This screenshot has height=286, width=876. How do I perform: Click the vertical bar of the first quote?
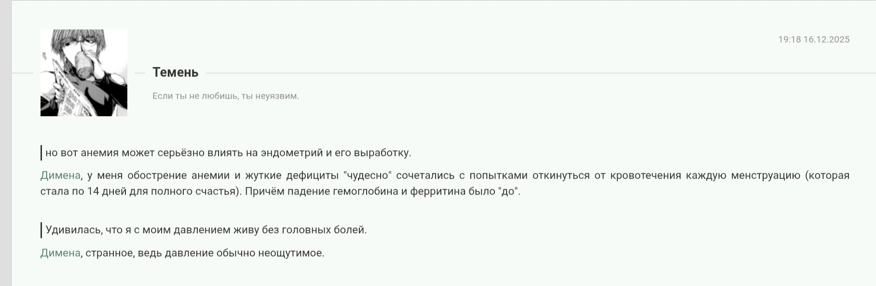pyautogui.click(x=41, y=153)
